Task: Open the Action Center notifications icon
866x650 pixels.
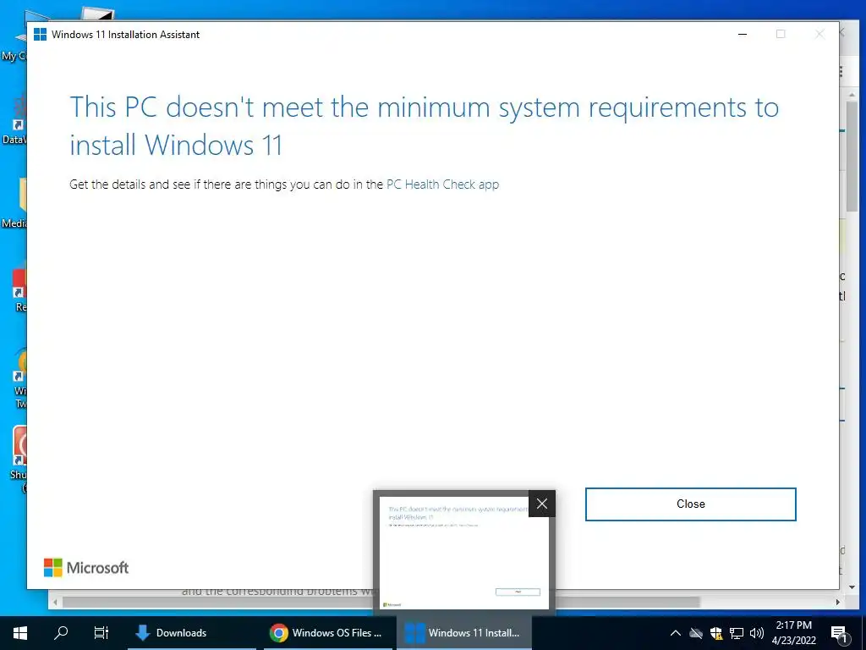Action: tap(839, 633)
